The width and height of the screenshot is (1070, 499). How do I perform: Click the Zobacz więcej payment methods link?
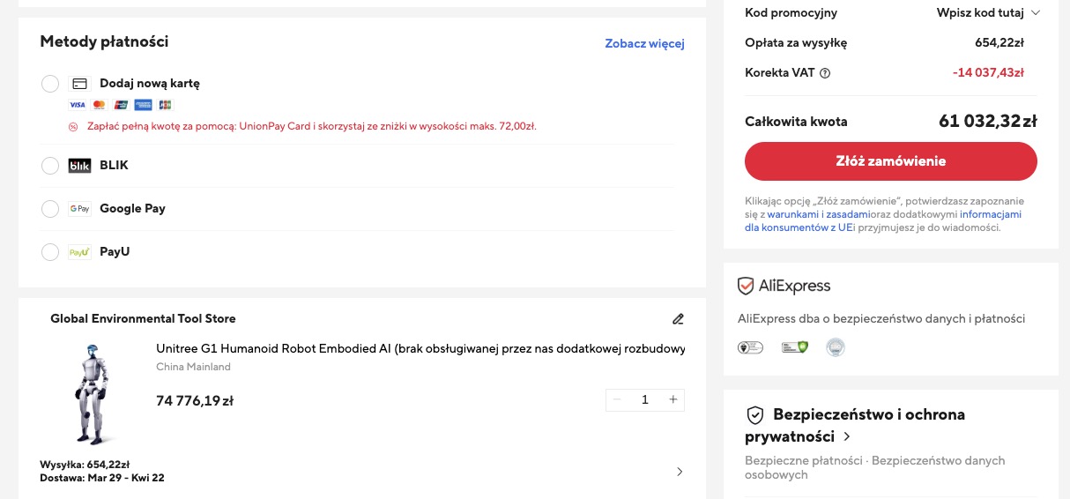tap(644, 43)
